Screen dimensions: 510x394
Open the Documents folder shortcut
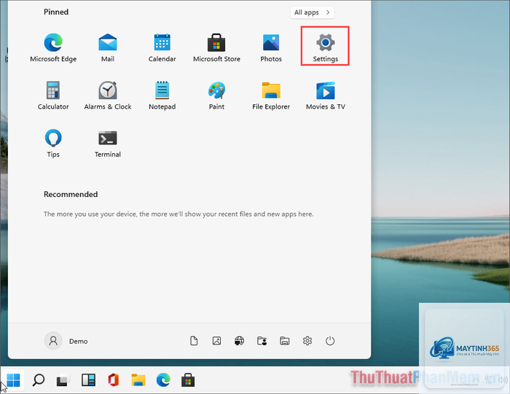(194, 341)
